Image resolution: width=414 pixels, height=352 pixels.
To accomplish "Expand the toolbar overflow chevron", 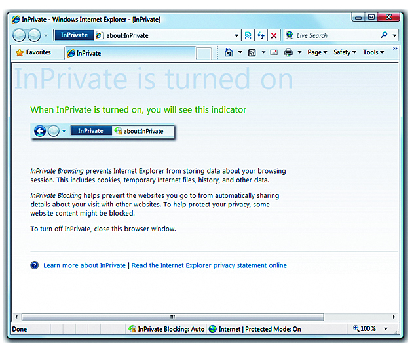I will (x=395, y=49).
